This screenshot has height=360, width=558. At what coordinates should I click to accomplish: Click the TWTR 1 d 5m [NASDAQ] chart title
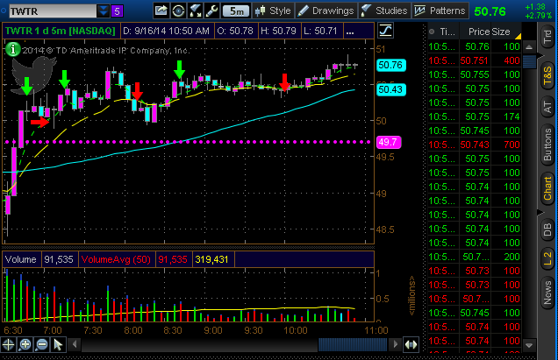coord(61,31)
